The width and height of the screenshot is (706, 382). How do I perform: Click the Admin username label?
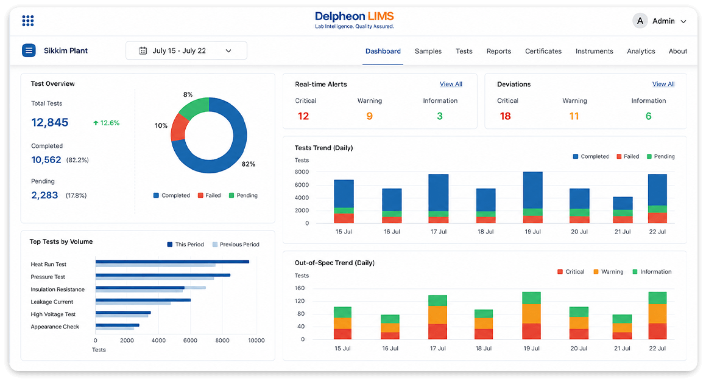pyautogui.click(x=663, y=21)
